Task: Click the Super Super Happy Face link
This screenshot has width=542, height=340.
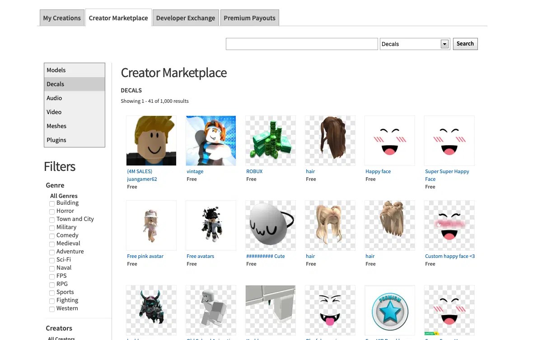Action: click(x=447, y=175)
